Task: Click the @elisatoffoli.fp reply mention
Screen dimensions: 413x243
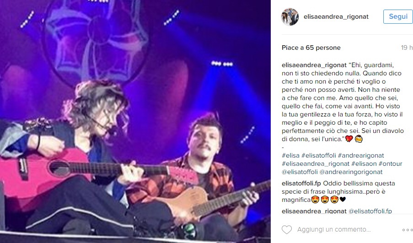Action: click(x=370, y=211)
